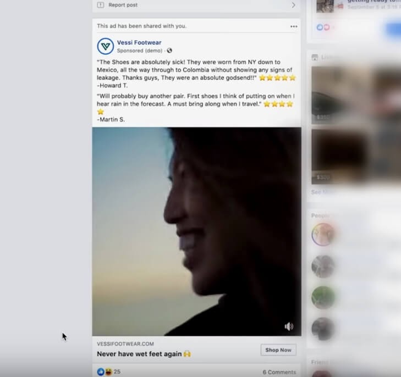
Task: Open the 25 reactions count
Action: (117, 372)
